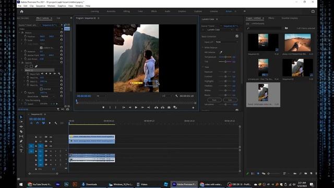
Task: Collapse the Opacity effect group
Action: [x=20, y=63]
